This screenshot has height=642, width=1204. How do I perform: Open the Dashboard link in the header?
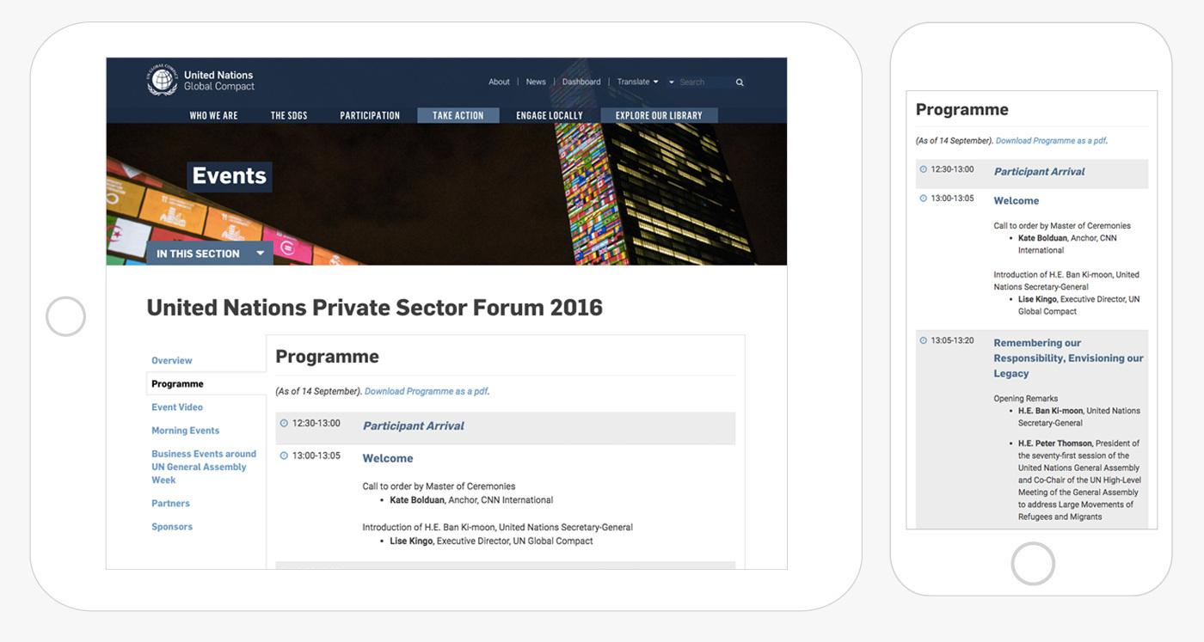581,83
